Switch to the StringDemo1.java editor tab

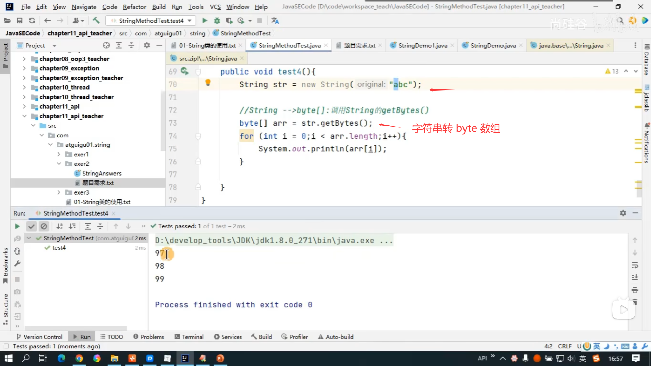[x=422, y=45]
